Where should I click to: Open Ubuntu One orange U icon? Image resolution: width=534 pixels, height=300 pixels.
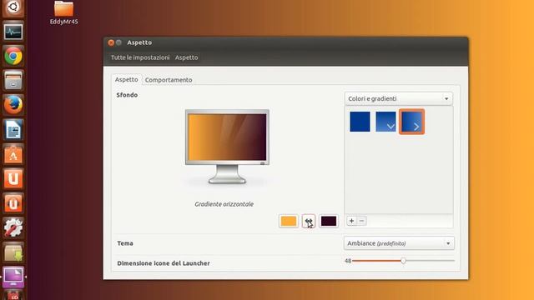click(x=13, y=178)
